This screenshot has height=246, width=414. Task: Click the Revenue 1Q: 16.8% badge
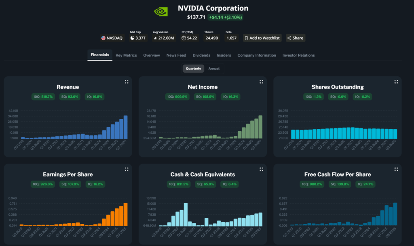[95, 97]
